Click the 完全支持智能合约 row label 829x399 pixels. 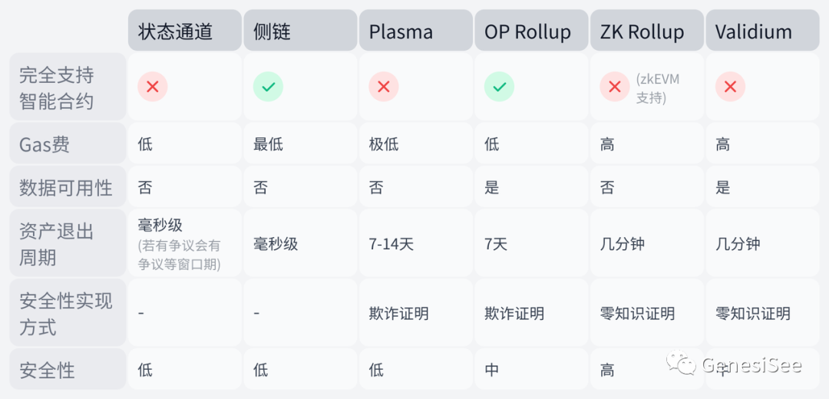(x=57, y=87)
